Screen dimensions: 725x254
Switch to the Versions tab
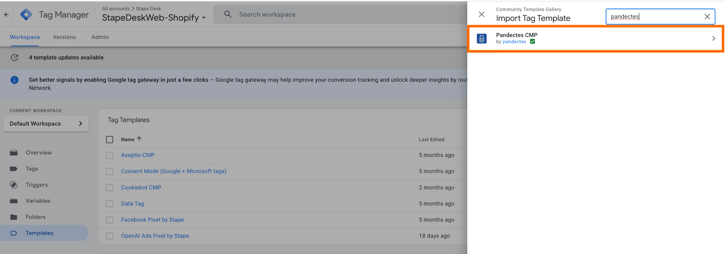pos(64,37)
